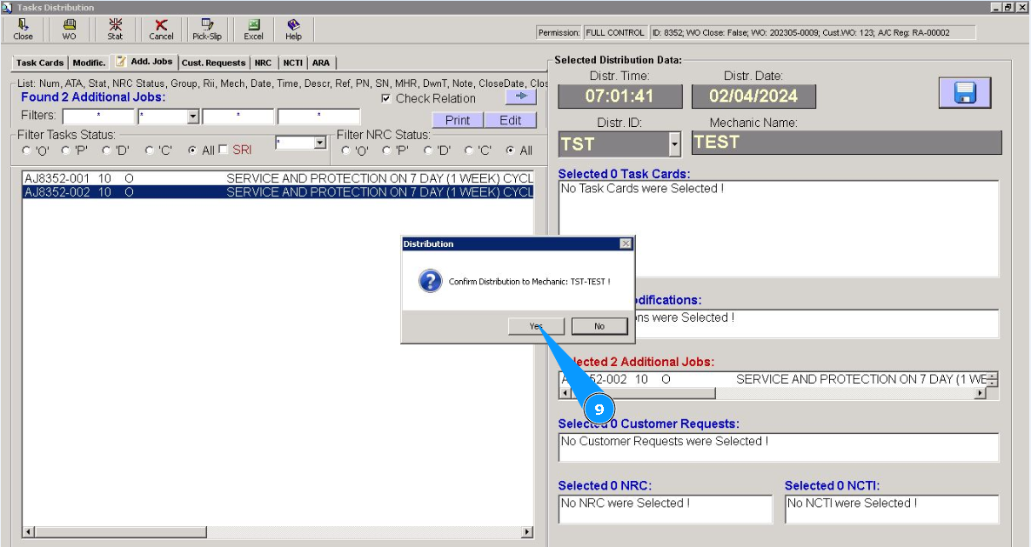The height and width of the screenshot is (547, 1031).
Task: Switch to the Modific. tab
Action: click(90, 63)
